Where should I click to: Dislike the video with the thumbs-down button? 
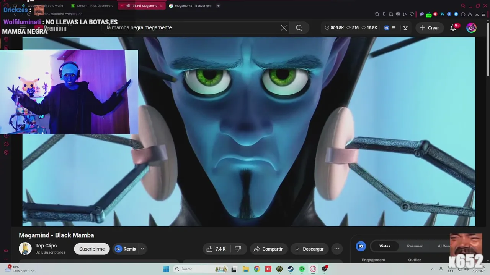click(x=238, y=249)
